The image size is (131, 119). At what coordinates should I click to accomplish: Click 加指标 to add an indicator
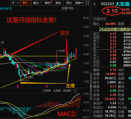pyautogui.click(x=57, y=91)
